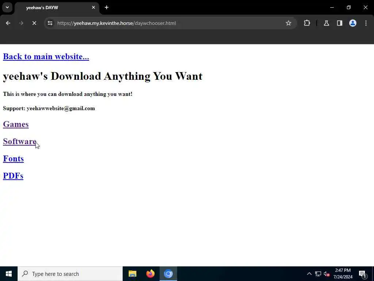
Task: Expand the tab search dropdown arrow
Action: coord(7,7)
